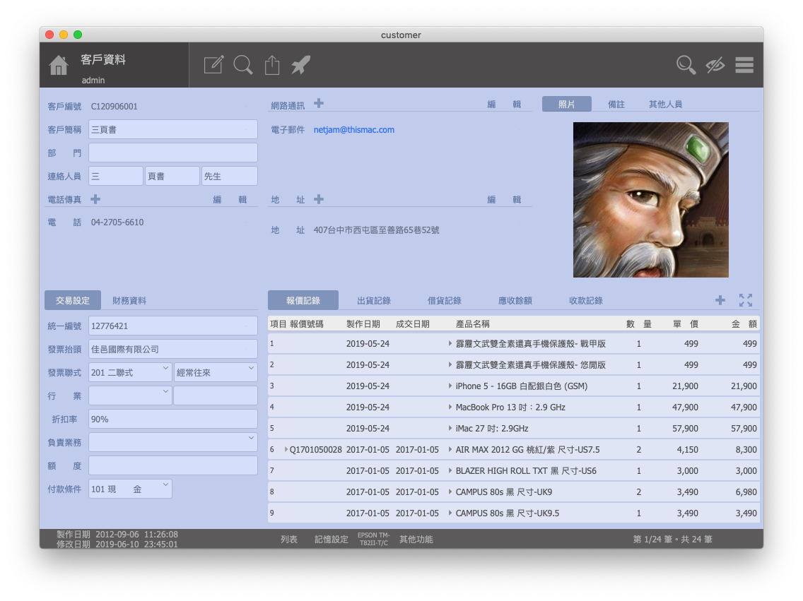
Task: Open the 出貨記錄 tab
Action: pyautogui.click(x=374, y=300)
